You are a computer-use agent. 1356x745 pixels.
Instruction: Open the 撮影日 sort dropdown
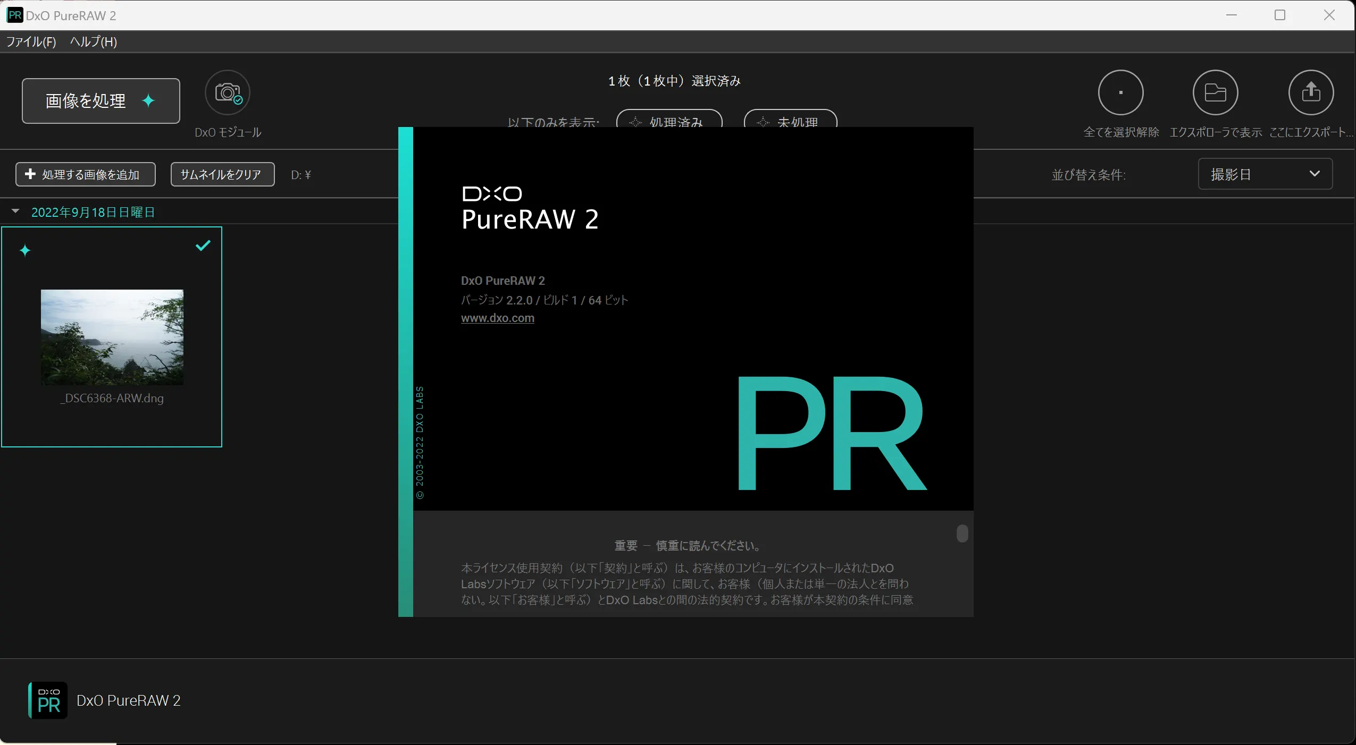1265,174
